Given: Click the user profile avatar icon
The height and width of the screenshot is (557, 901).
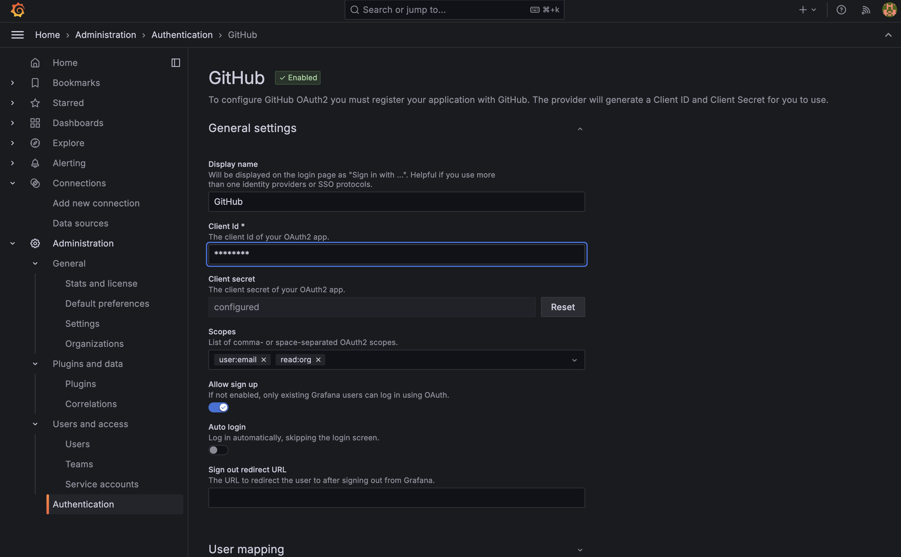Looking at the screenshot, I should point(889,10).
